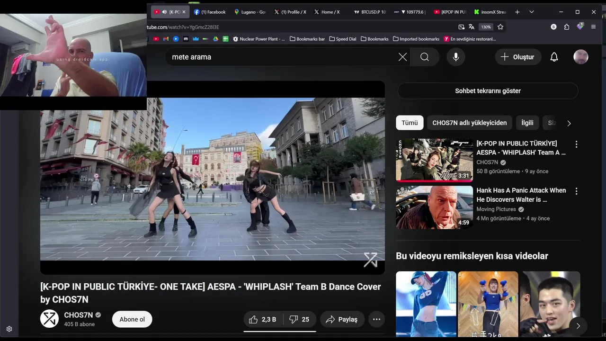
Task: Open the account avatar menu
Action: [x=581, y=57]
